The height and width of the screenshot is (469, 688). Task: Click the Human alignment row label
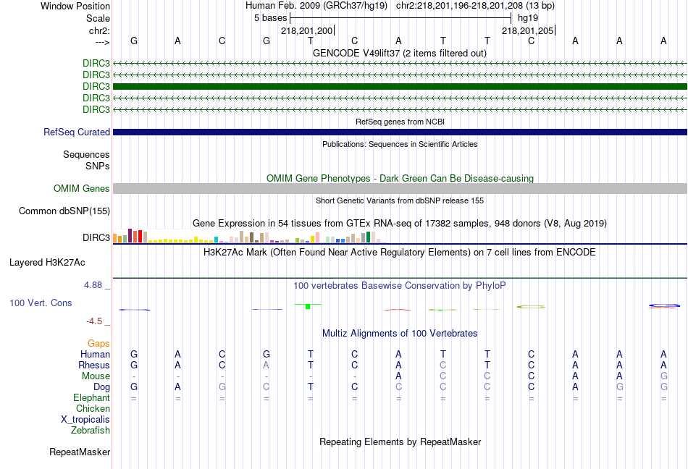[95, 354]
